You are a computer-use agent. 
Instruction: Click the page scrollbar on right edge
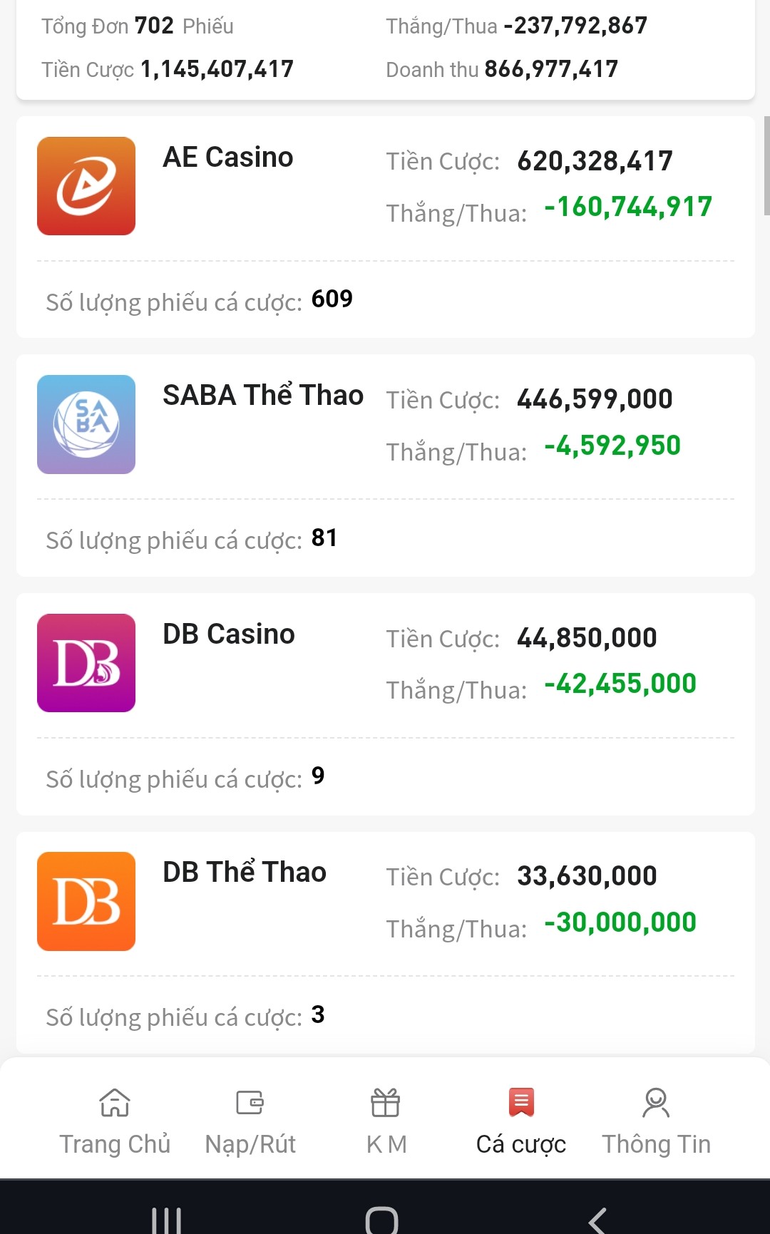(x=766, y=165)
